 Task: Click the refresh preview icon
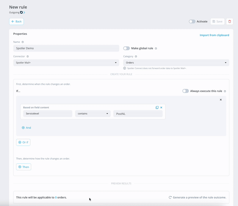click(170, 197)
